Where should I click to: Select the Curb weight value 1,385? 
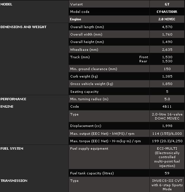(x=167, y=77)
